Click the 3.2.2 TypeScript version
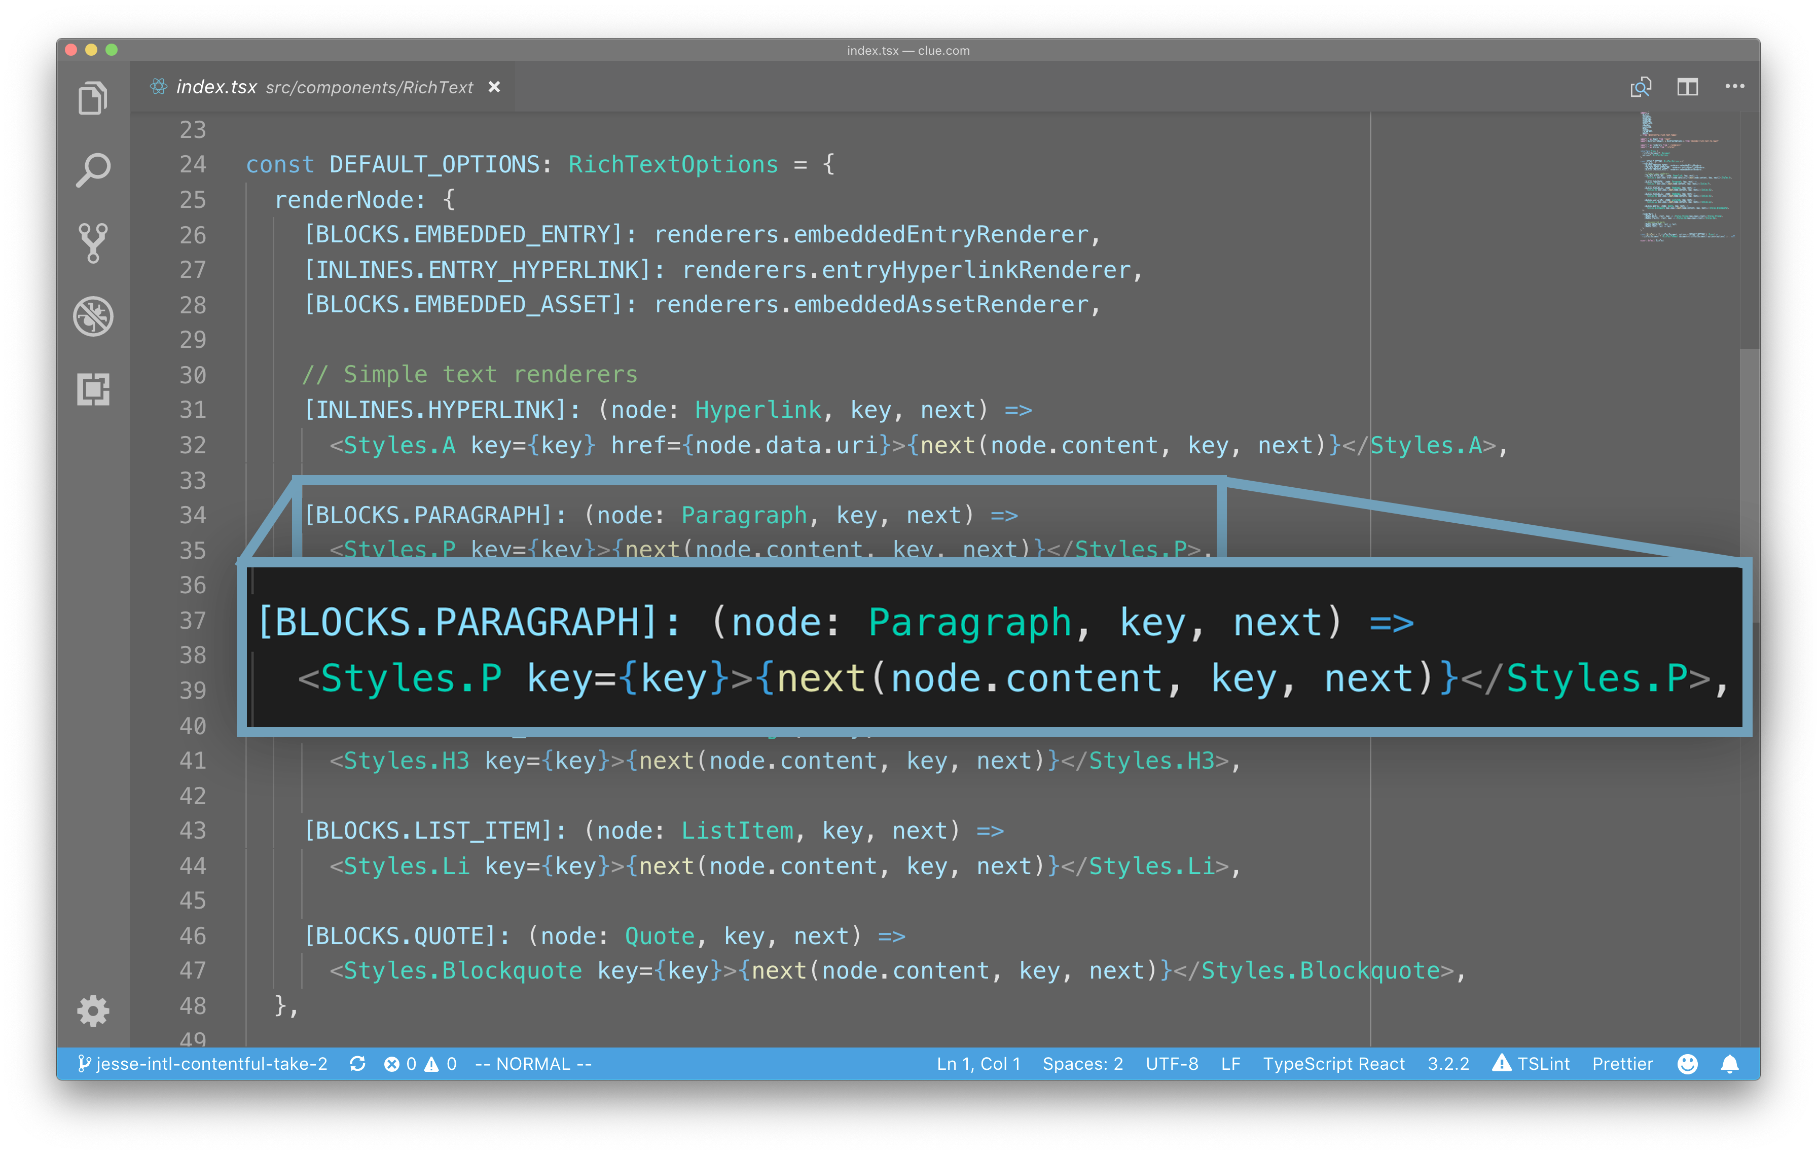The height and width of the screenshot is (1155, 1817). coord(1448,1064)
